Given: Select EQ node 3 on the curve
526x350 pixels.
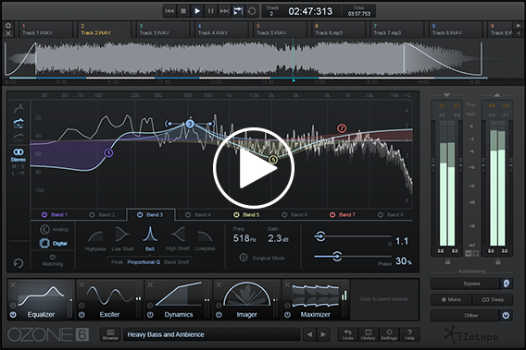Looking at the screenshot, I should click(190, 124).
